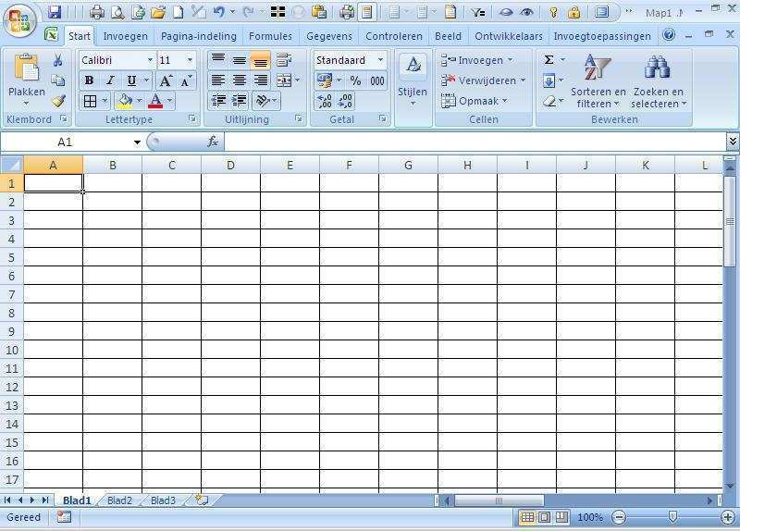Decrease the indent

pyautogui.click(x=218, y=101)
